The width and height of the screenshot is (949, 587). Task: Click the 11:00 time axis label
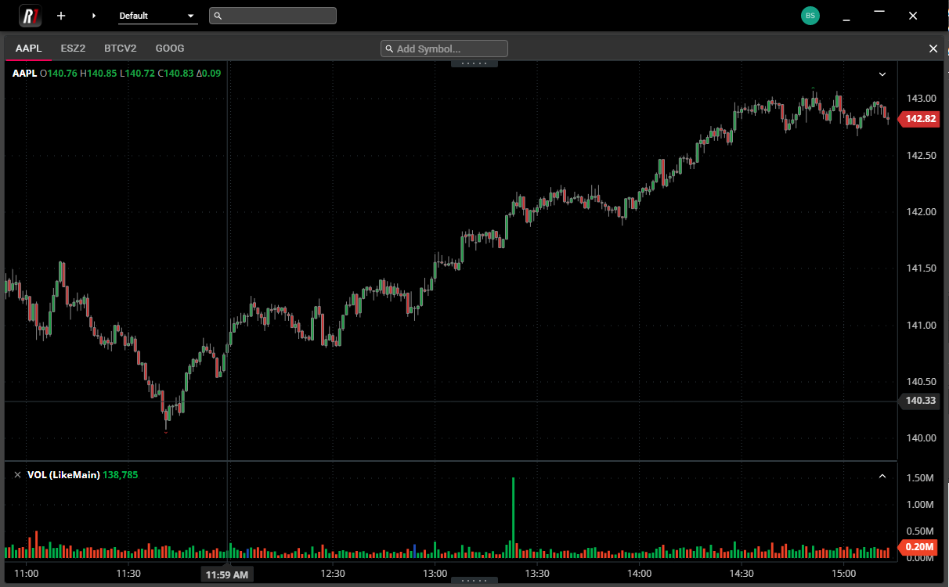(26, 574)
